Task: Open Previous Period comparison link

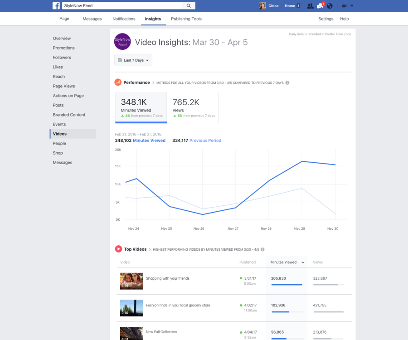Action: (205, 141)
